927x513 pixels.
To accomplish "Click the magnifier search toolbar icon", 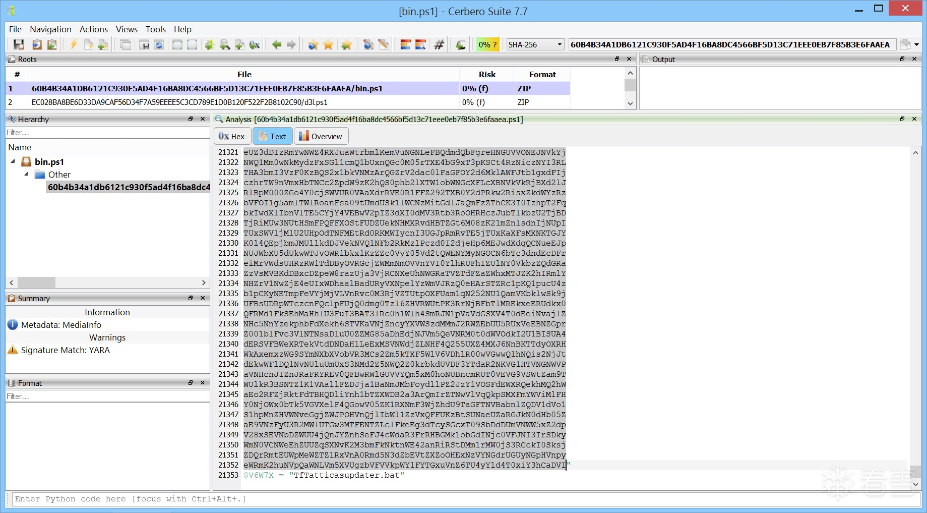I will coord(225,44).
